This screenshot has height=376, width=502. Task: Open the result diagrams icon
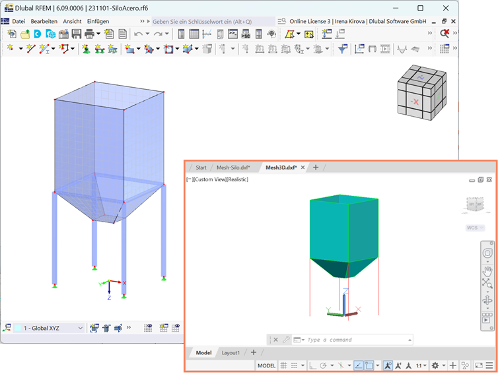[359, 49]
